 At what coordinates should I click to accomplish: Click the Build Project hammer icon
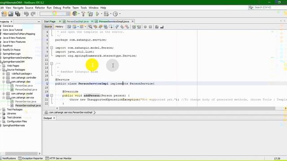pyautogui.click(x=83, y=14)
